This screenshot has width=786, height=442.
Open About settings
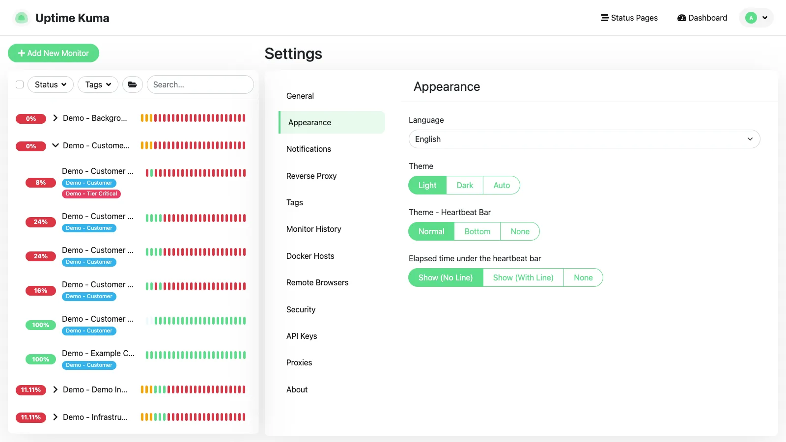tap(332, 389)
